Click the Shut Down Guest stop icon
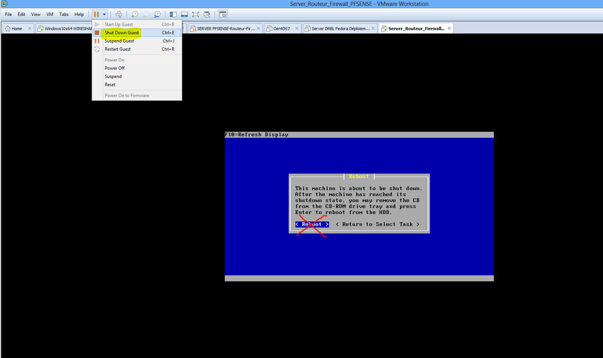This screenshot has height=358, width=603. tap(97, 32)
